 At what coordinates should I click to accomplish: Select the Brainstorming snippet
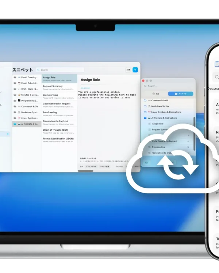(x=59, y=96)
